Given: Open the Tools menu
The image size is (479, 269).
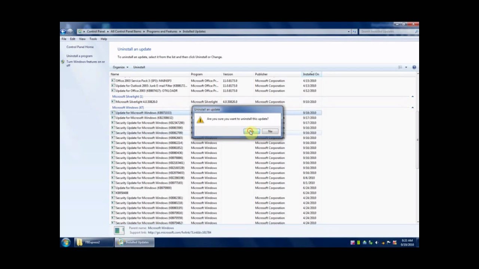Looking at the screenshot, I should pos(93,39).
